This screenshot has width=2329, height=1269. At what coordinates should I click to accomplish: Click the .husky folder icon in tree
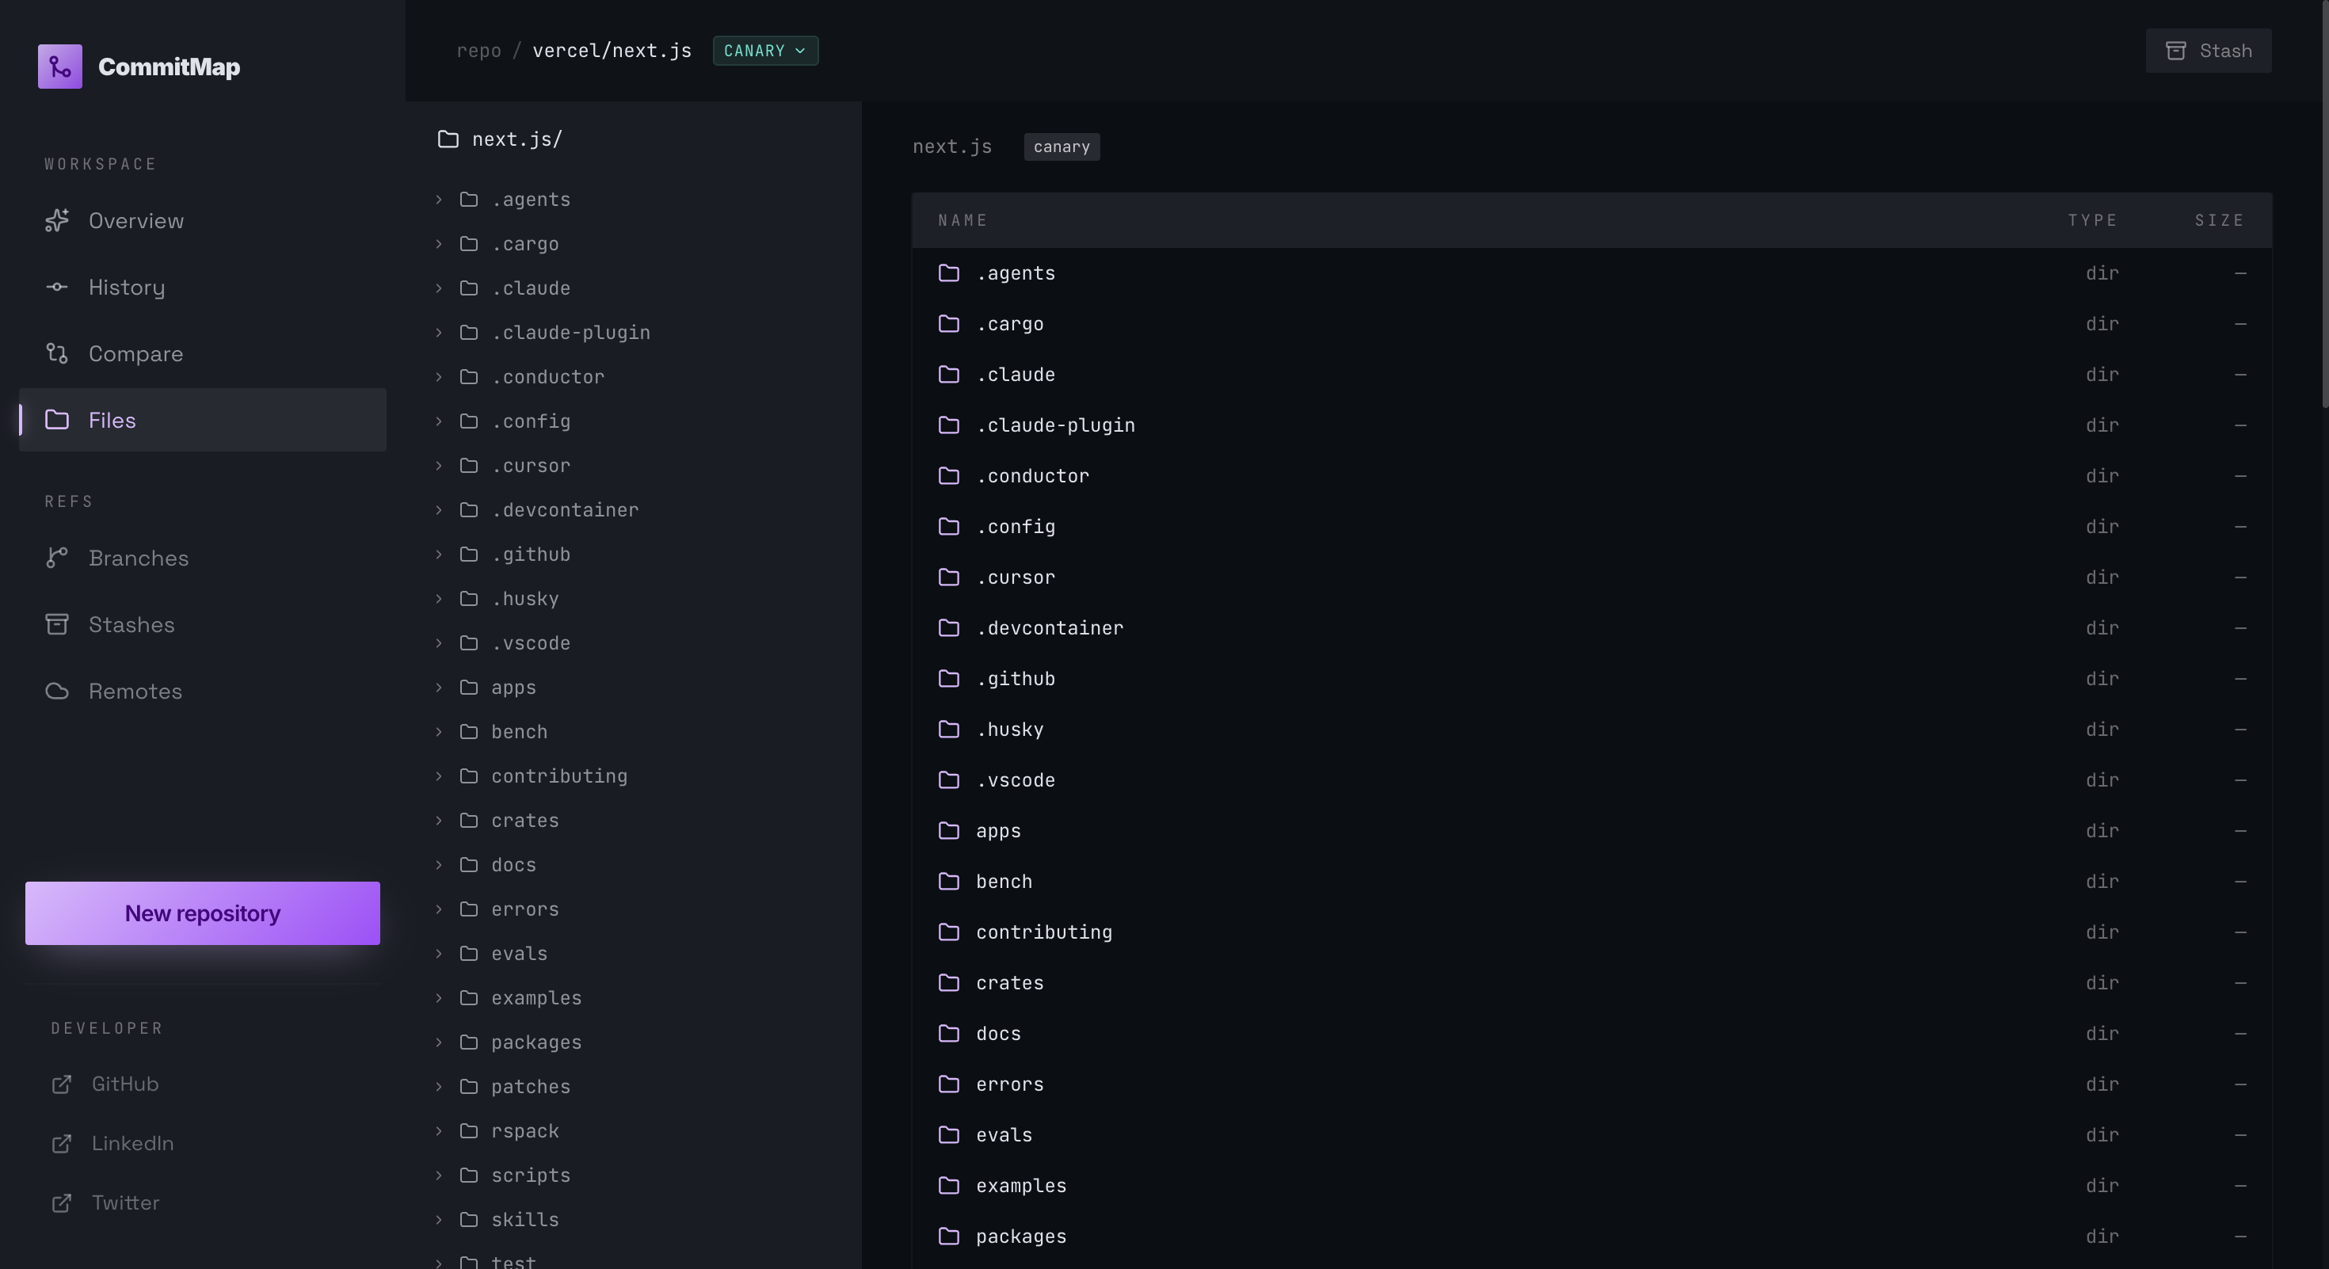(x=468, y=598)
